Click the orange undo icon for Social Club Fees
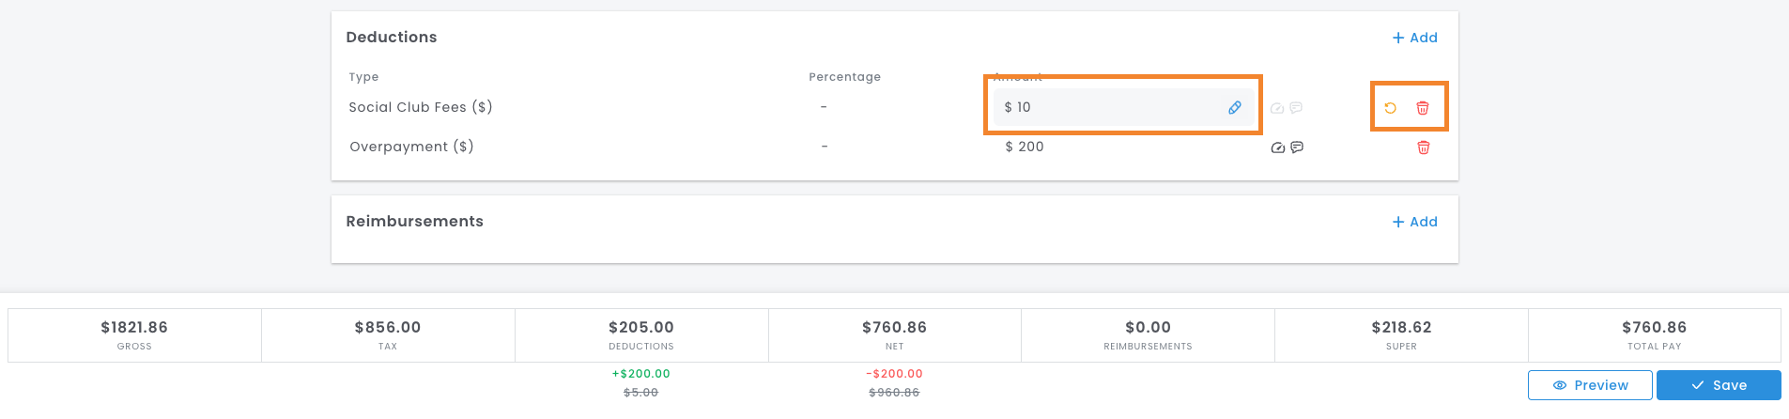 point(1391,108)
